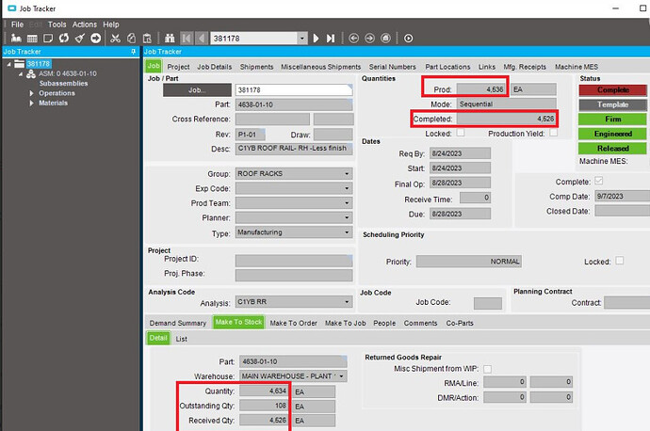Jump to last record icon
650x431 pixels.
(x=331, y=38)
